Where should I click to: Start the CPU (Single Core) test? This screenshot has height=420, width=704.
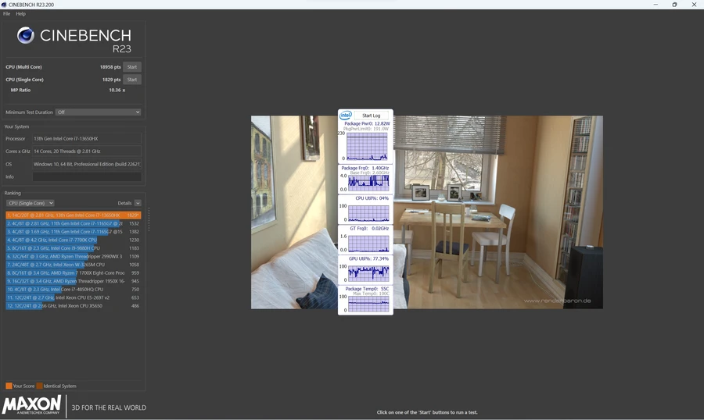click(132, 80)
